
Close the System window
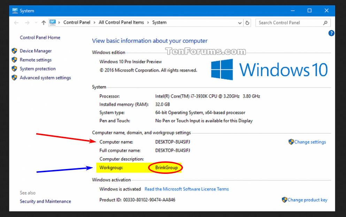pos(326,10)
